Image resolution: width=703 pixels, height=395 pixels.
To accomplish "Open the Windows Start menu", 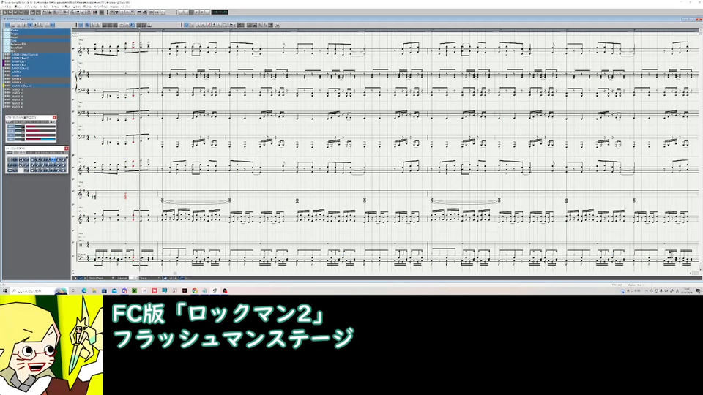I will click(x=5, y=290).
